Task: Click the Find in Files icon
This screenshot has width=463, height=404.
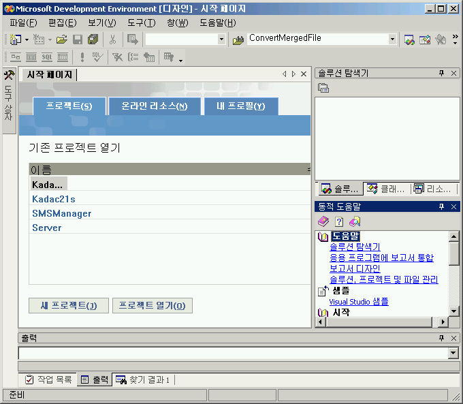Action: coord(238,40)
